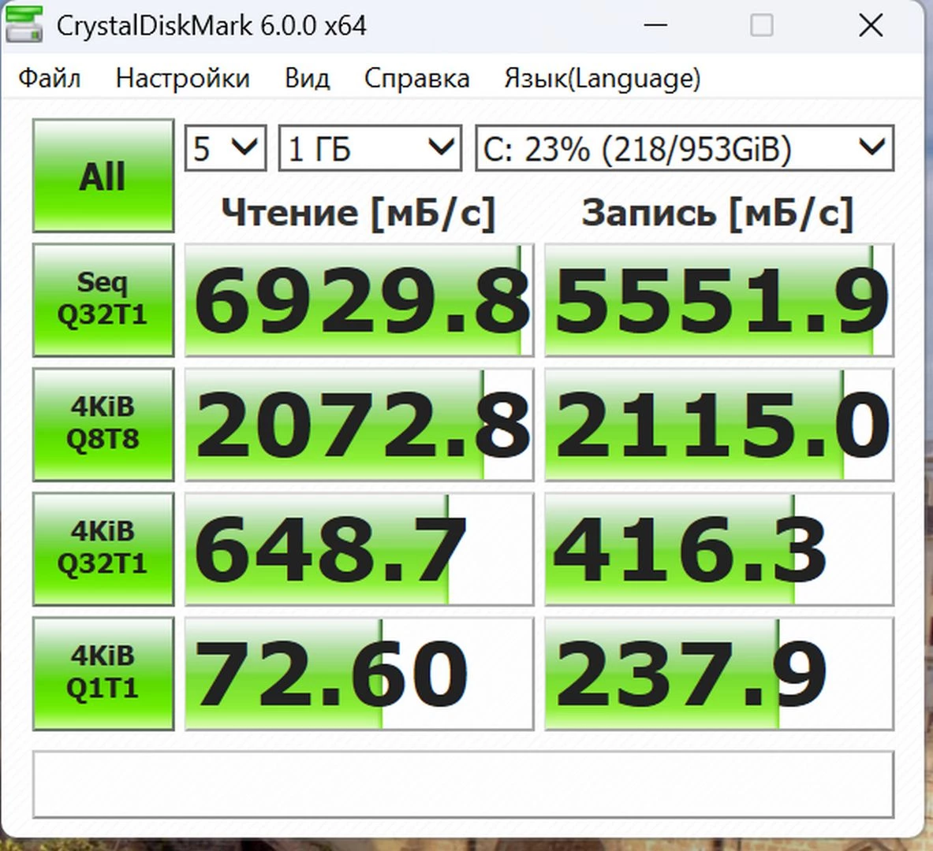Minimize the CrystalDiskMark window
The image size is (933, 851).
click(655, 25)
